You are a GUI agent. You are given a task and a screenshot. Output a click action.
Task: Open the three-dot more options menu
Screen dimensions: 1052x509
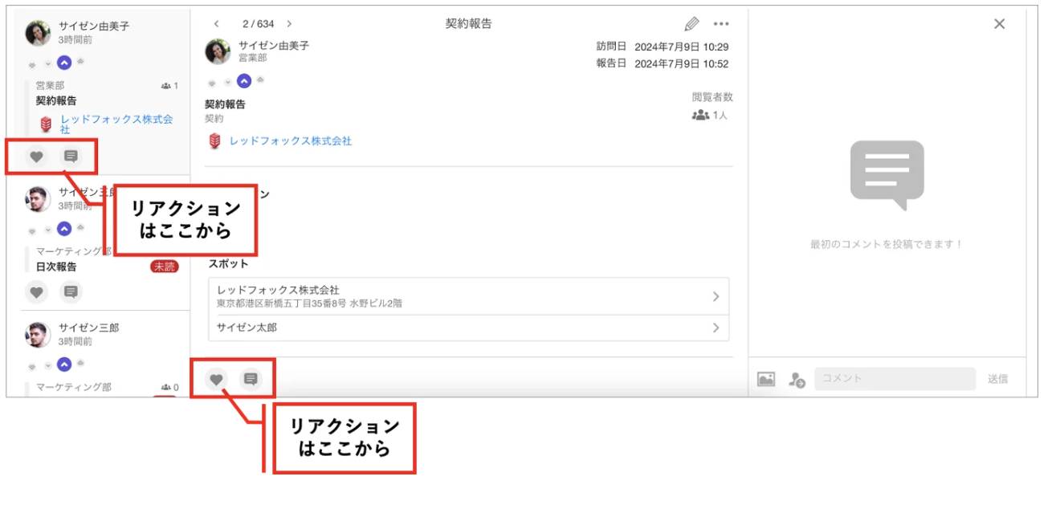click(x=721, y=24)
